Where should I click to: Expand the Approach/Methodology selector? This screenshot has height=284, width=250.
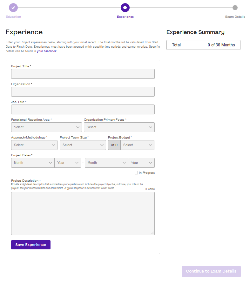[x=34, y=145]
